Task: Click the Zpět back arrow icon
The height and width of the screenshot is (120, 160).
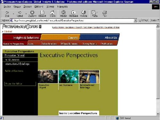Action: tap(7, 12)
